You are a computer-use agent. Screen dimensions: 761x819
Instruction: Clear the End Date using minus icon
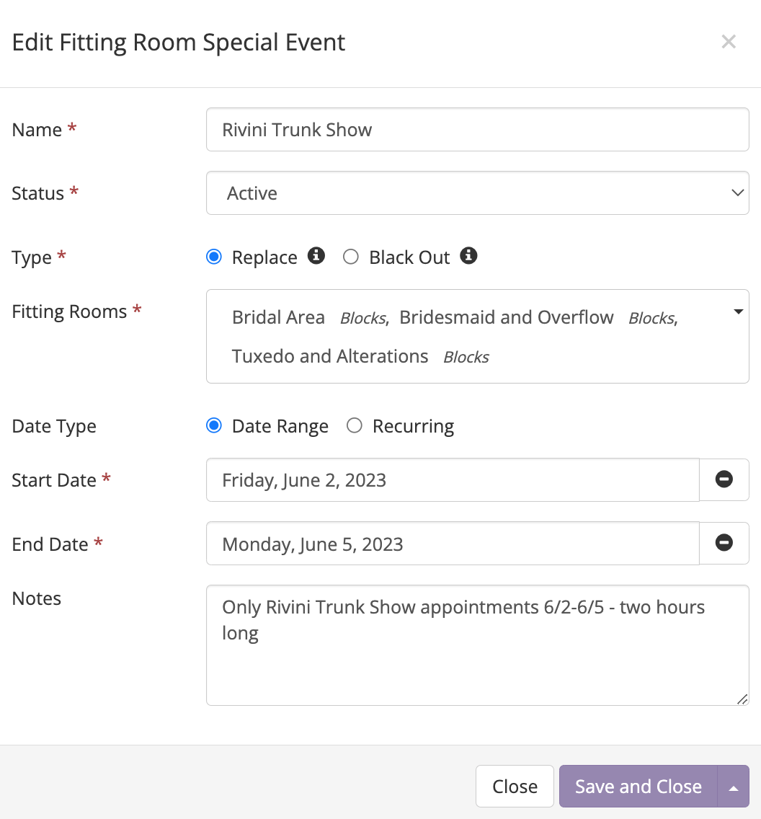tap(724, 543)
